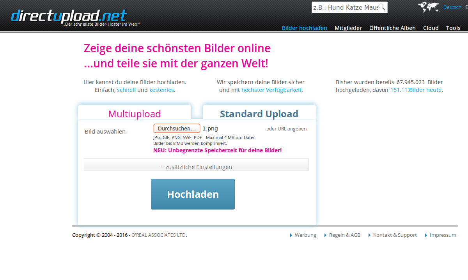
Task: Select the Standard Upload tab
Action: (259, 114)
